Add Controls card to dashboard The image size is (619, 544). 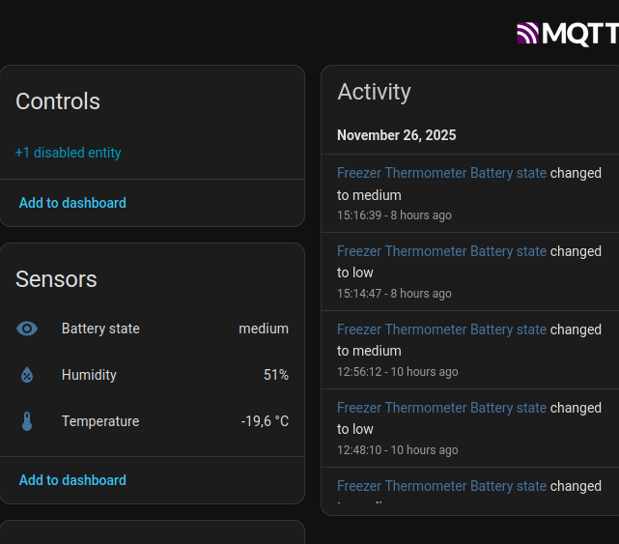(x=72, y=203)
